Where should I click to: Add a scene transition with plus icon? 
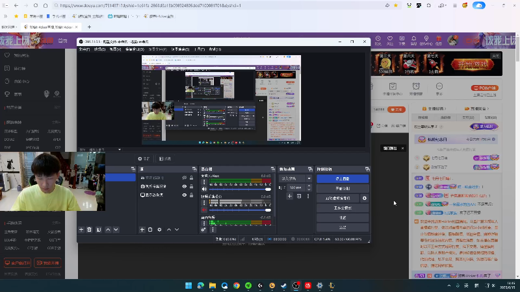289,196
